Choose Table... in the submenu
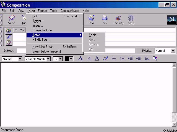Image resolution: width=177 pixels, height=132 pixels. (x=94, y=35)
